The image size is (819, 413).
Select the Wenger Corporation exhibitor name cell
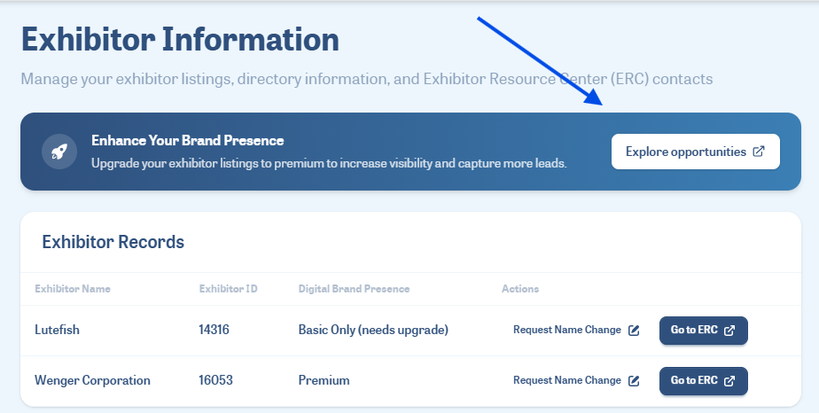92,380
